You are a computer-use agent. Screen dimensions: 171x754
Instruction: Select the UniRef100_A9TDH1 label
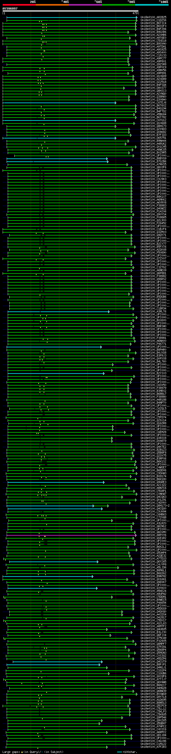(x=153, y=47)
